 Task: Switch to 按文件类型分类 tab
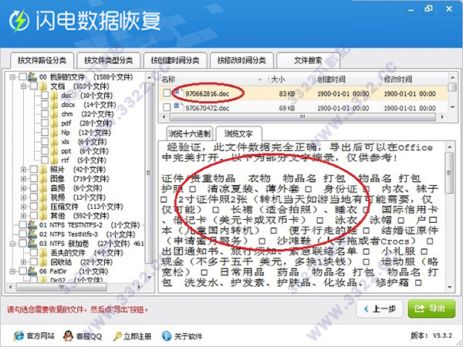tap(109, 60)
